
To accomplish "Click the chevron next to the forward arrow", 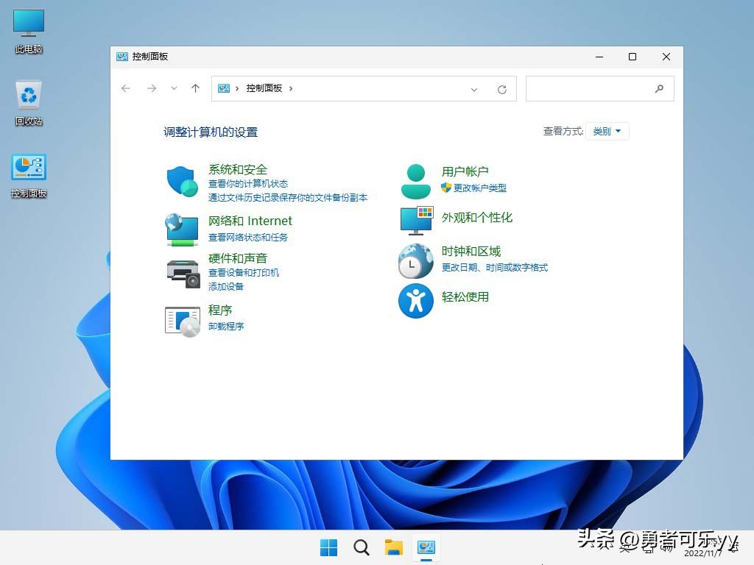I will 174,88.
